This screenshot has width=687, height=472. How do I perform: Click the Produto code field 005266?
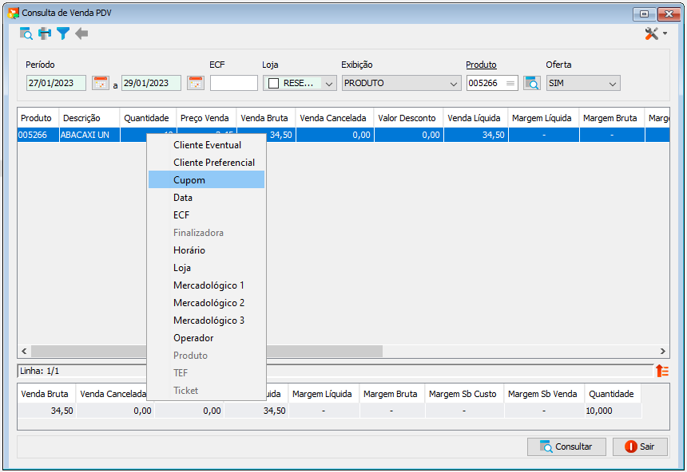point(492,83)
